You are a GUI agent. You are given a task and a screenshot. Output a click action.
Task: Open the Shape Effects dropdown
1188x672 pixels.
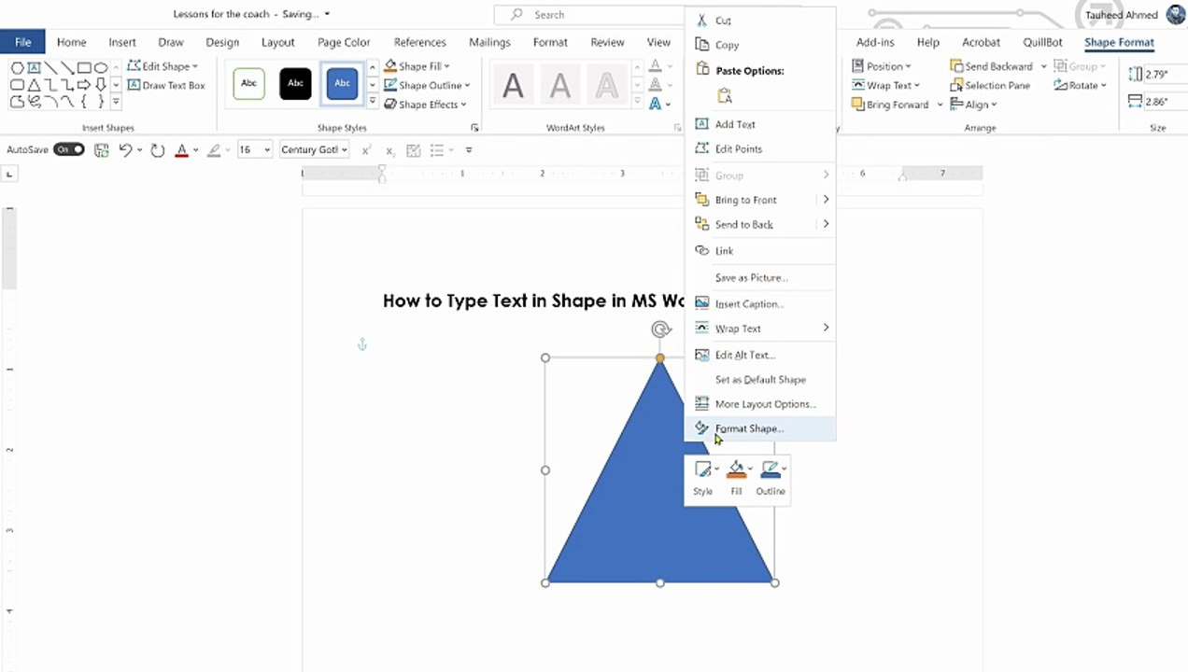(x=426, y=105)
